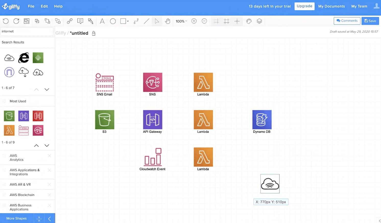381x223 pixels.
Task: Select the Text tool
Action: (x=102, y=21)
